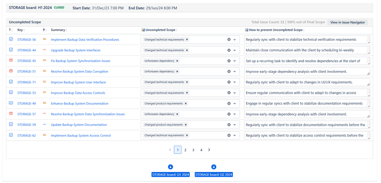Remove 'Unforeseen dependency' tag on STORAGE-45
This screenshot has width=381, height=183.
point(177,61)
